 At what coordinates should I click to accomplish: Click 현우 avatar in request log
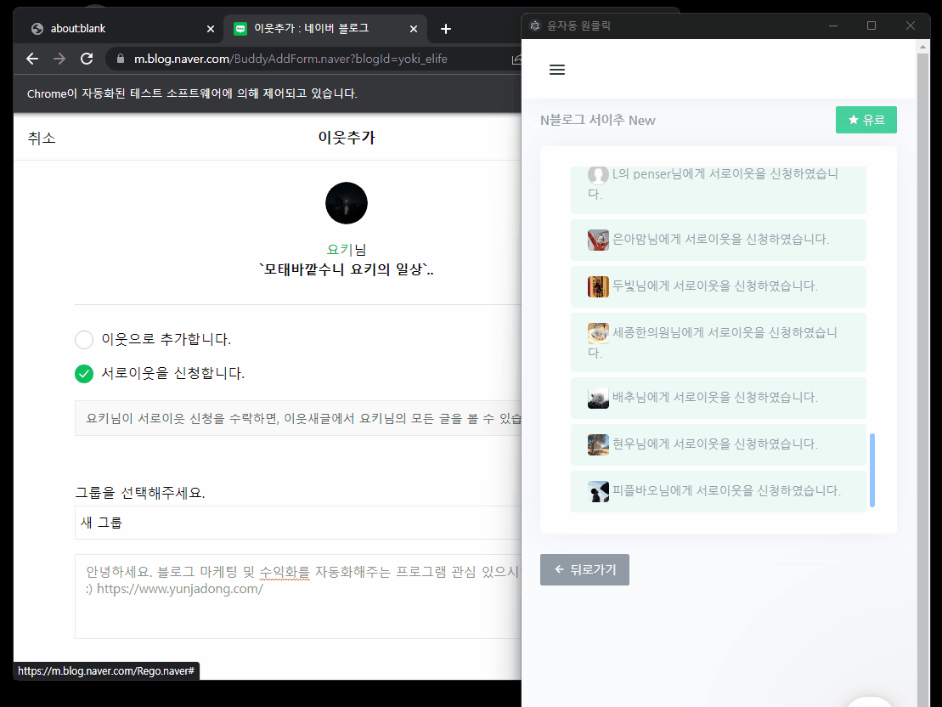click(x=598, y=445)
